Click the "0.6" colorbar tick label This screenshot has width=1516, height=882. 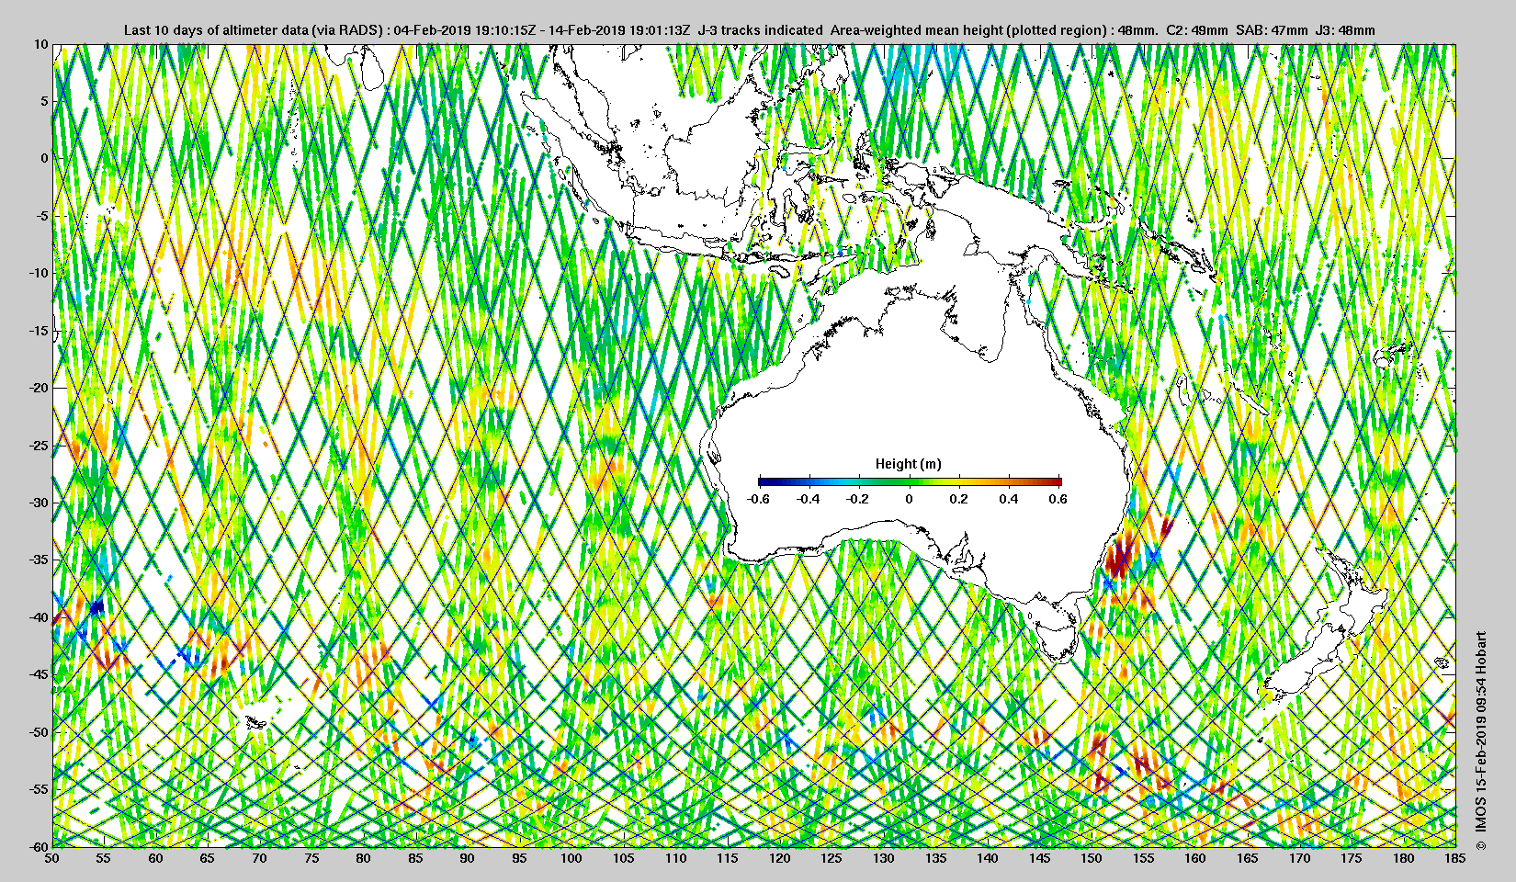click(1058, 499)
